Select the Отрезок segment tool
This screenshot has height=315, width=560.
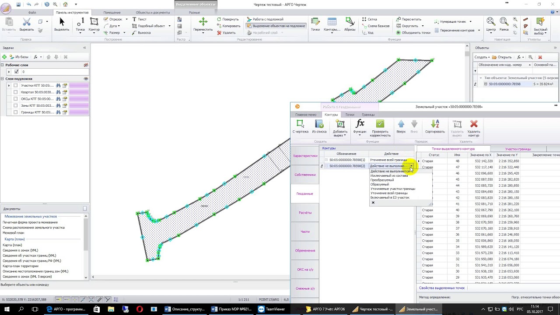[113, 19]
